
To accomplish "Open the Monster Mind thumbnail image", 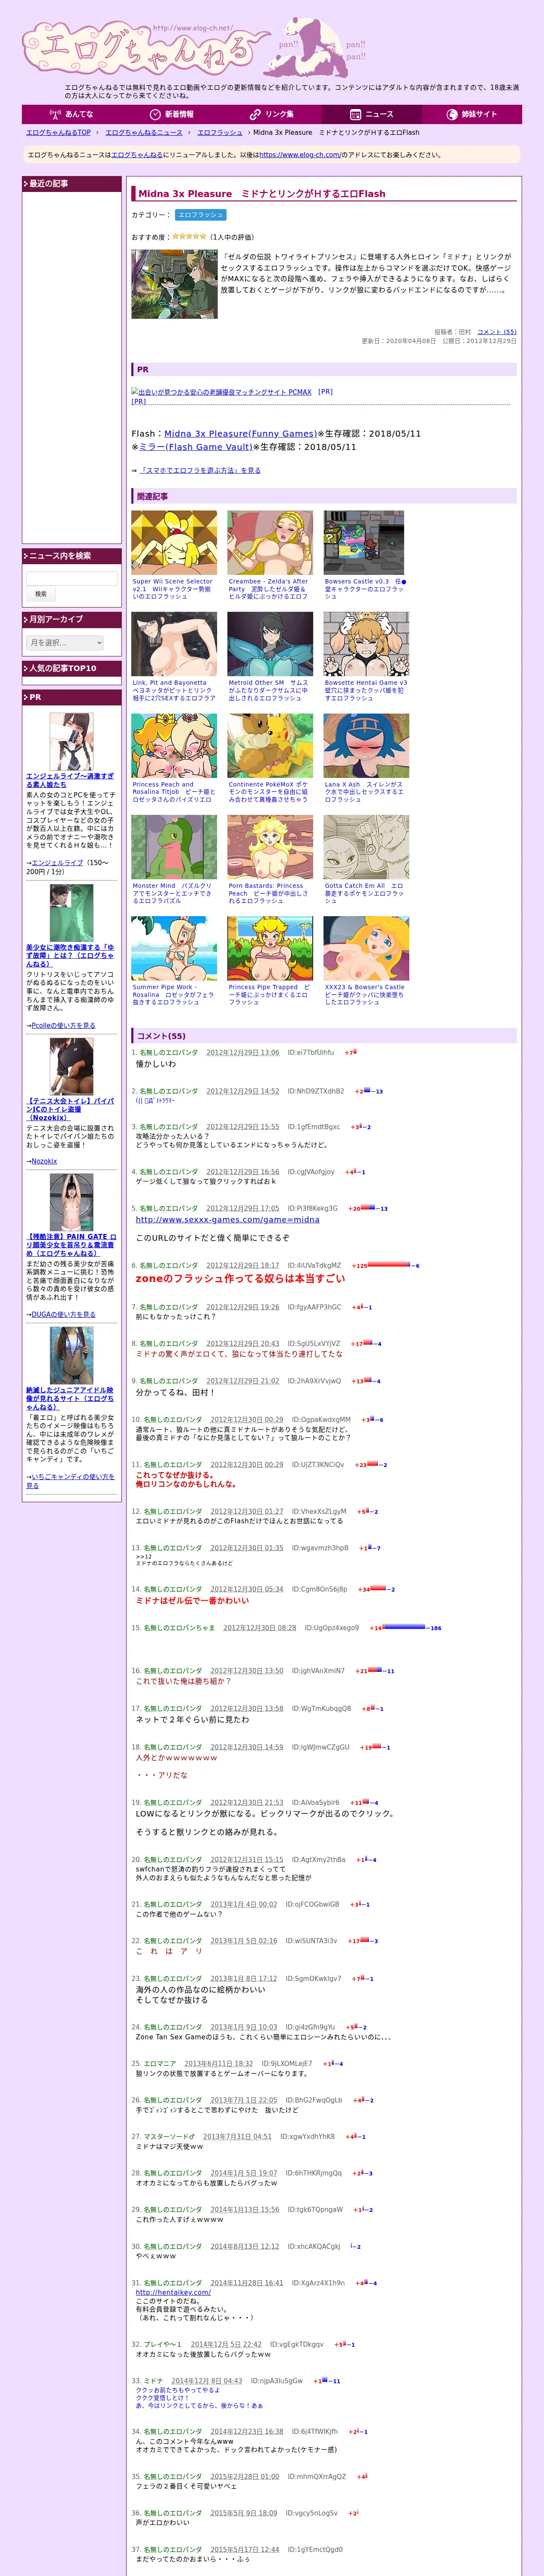I will 174,847.
